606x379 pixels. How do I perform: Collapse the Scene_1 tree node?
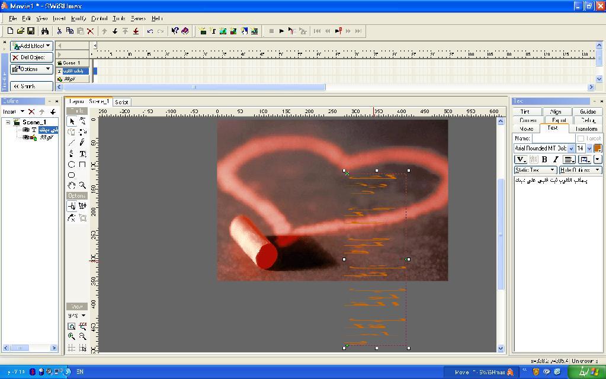[8, 122]
